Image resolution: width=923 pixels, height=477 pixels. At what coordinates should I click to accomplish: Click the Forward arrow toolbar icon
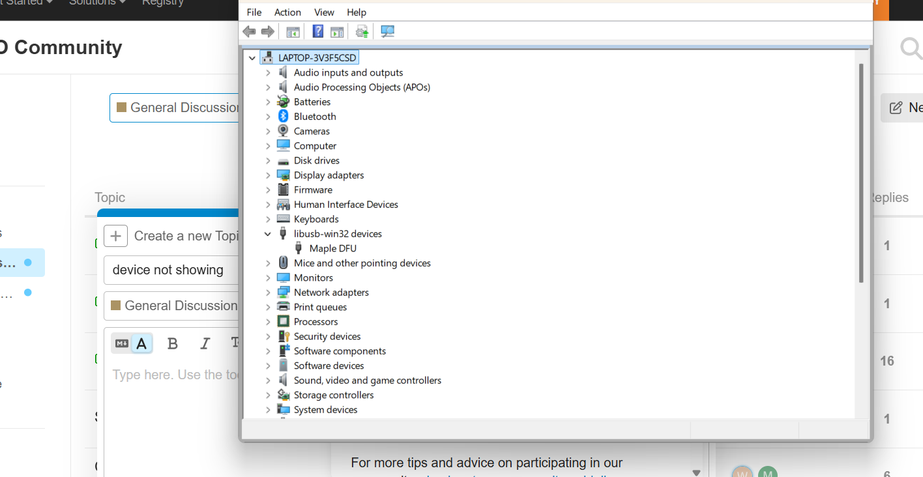[267, 31]
